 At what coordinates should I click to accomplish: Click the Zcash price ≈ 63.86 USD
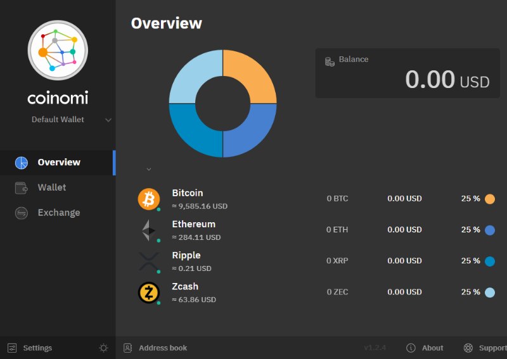coord(194,299)
